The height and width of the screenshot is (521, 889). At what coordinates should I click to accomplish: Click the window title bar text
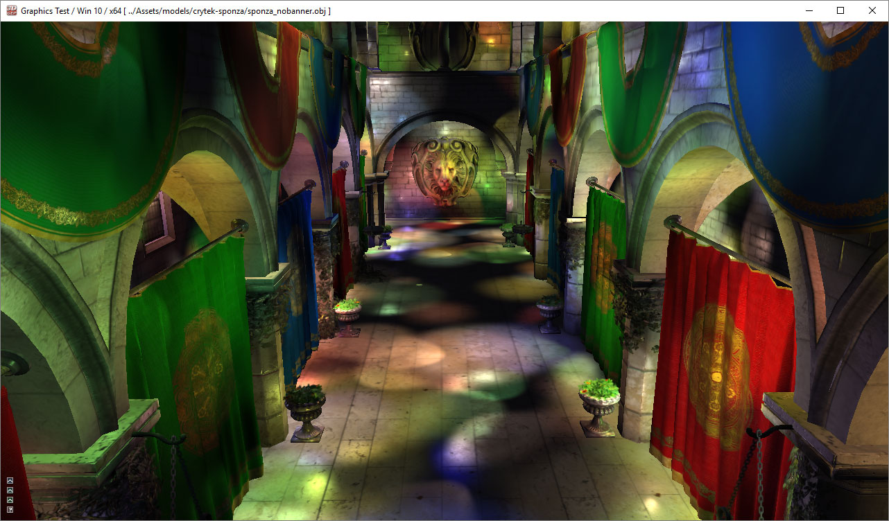tap(175, 11)
